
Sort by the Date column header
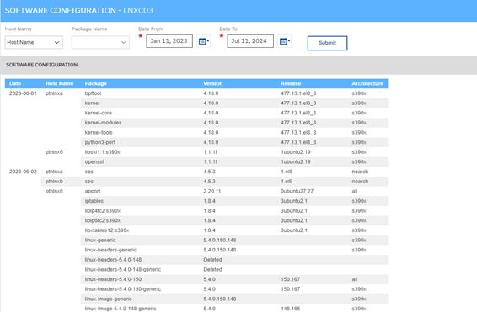point(15,83)
